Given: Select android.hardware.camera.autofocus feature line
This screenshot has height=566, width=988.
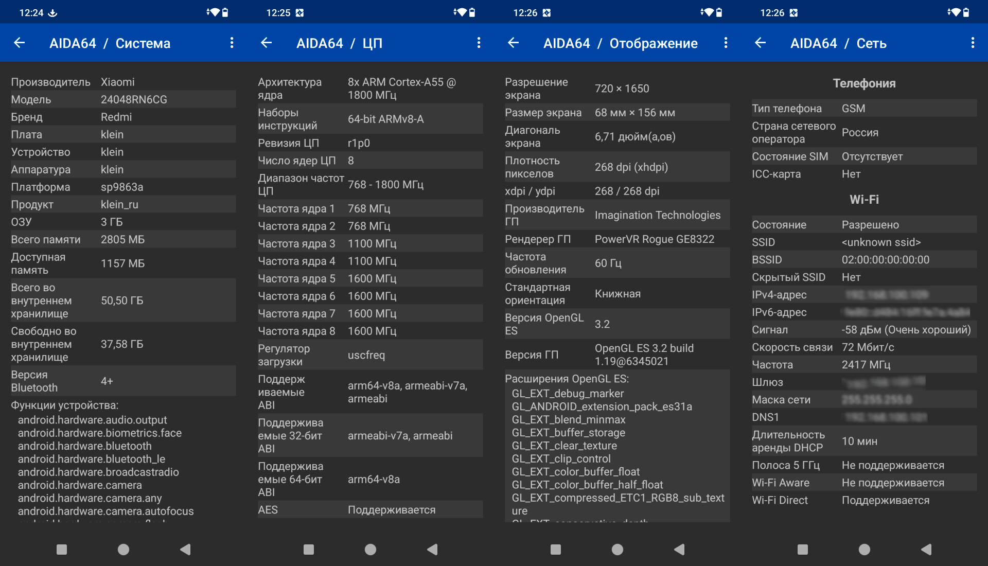Looking at the screenshot, I should pyautogui.click(x=106, y=511).
